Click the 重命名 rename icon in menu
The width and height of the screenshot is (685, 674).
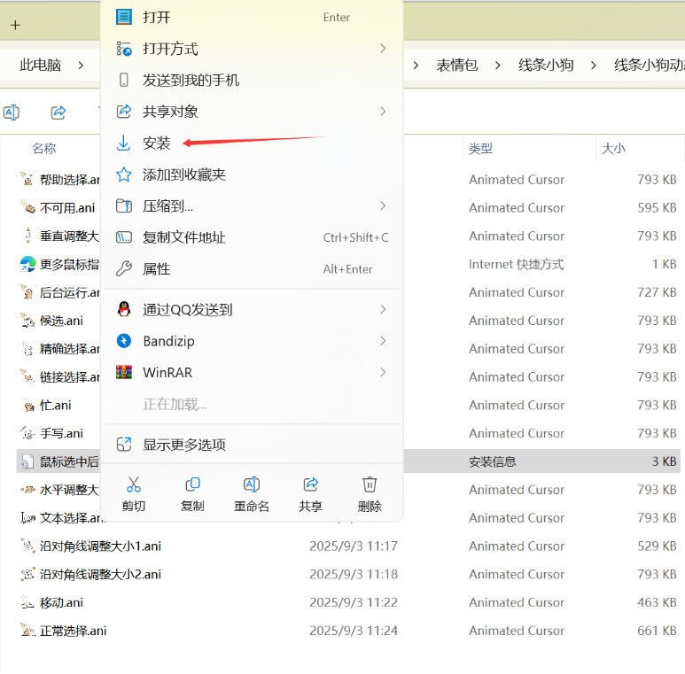click(252, 484)
